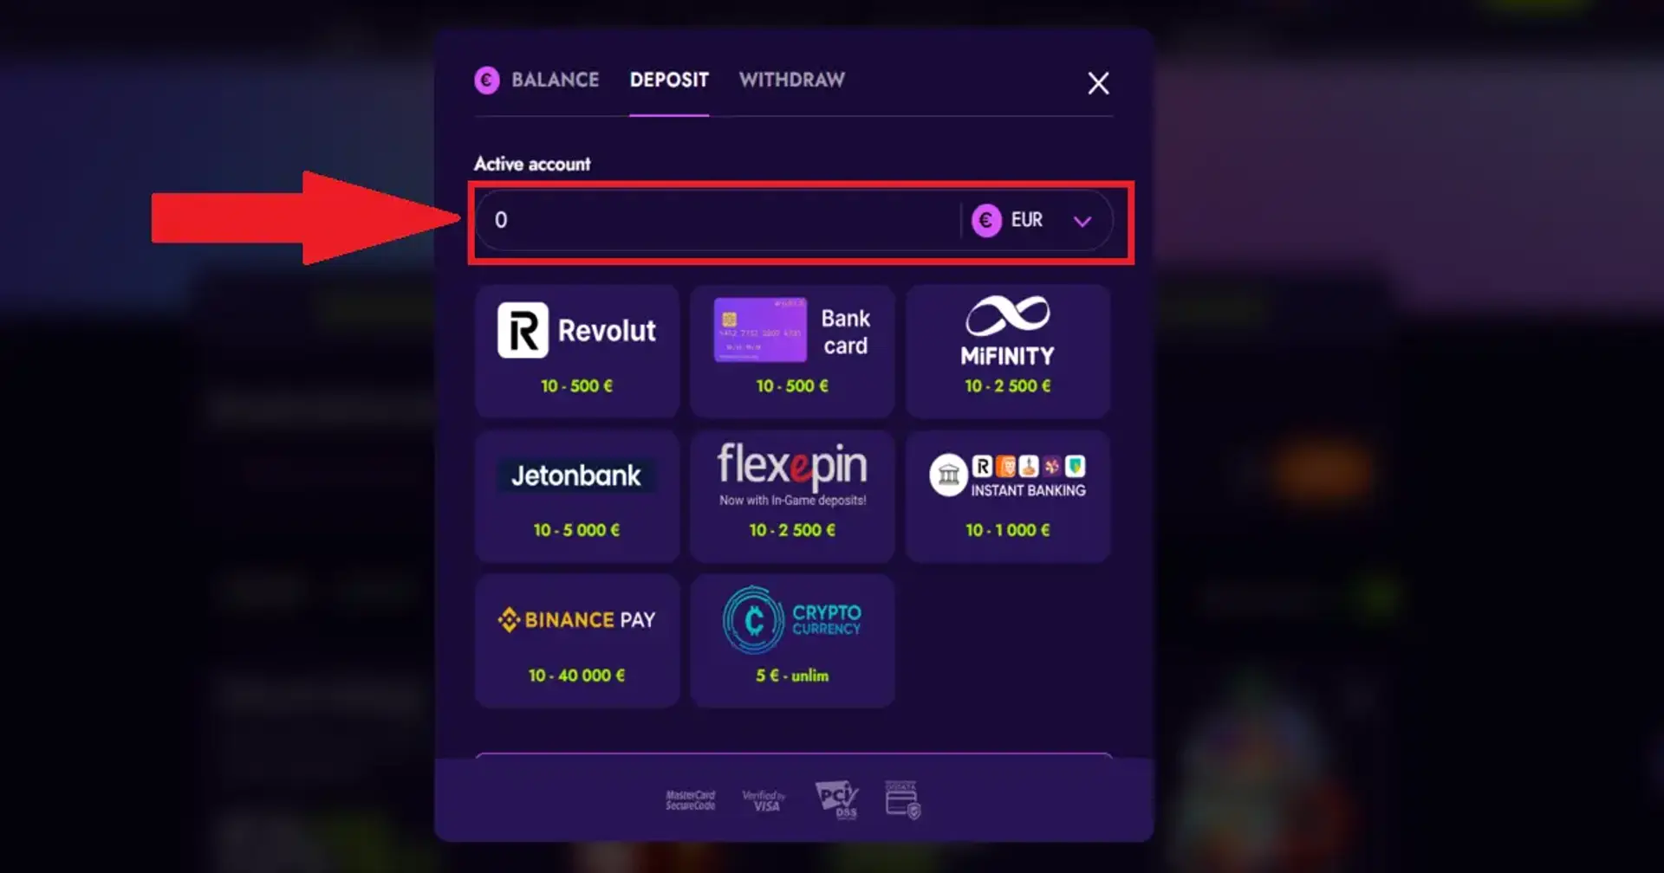Expand the EUR currency dropdown chevron
Viewport: 1664px width, 873px height.
click(x=1082, y=221)
